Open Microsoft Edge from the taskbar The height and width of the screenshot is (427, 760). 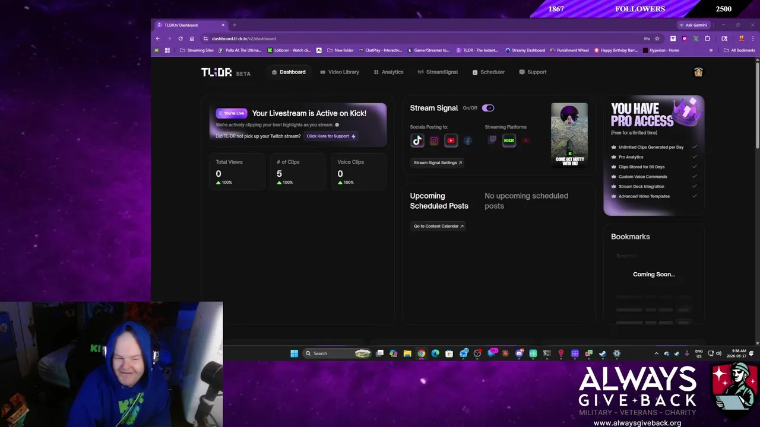click(435, 353)
